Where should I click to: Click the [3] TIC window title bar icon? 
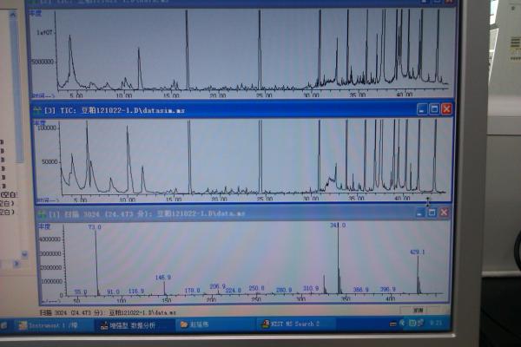[x=37, y=110]
